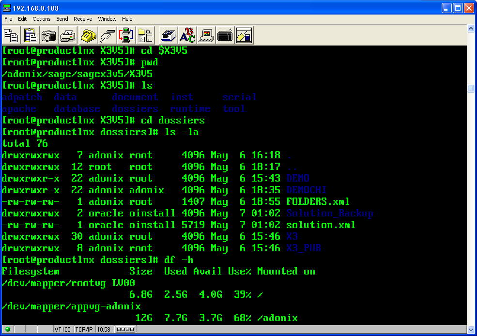Open the card file address book icon
Viewport: 477px width, 336px height.
coord(168,35)
